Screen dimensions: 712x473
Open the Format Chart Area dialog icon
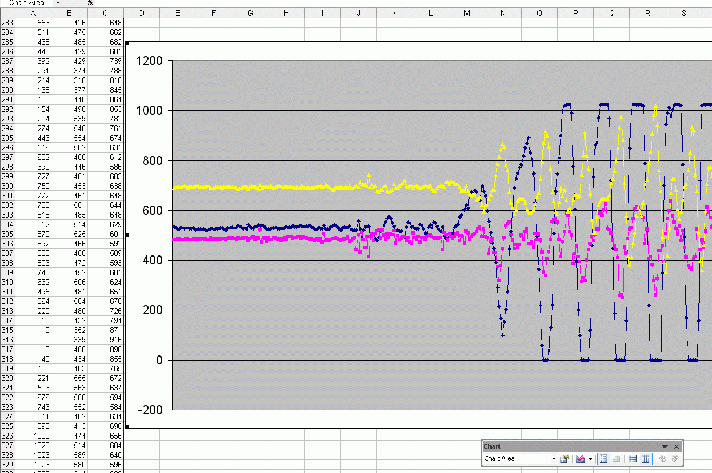coord(563,459)
